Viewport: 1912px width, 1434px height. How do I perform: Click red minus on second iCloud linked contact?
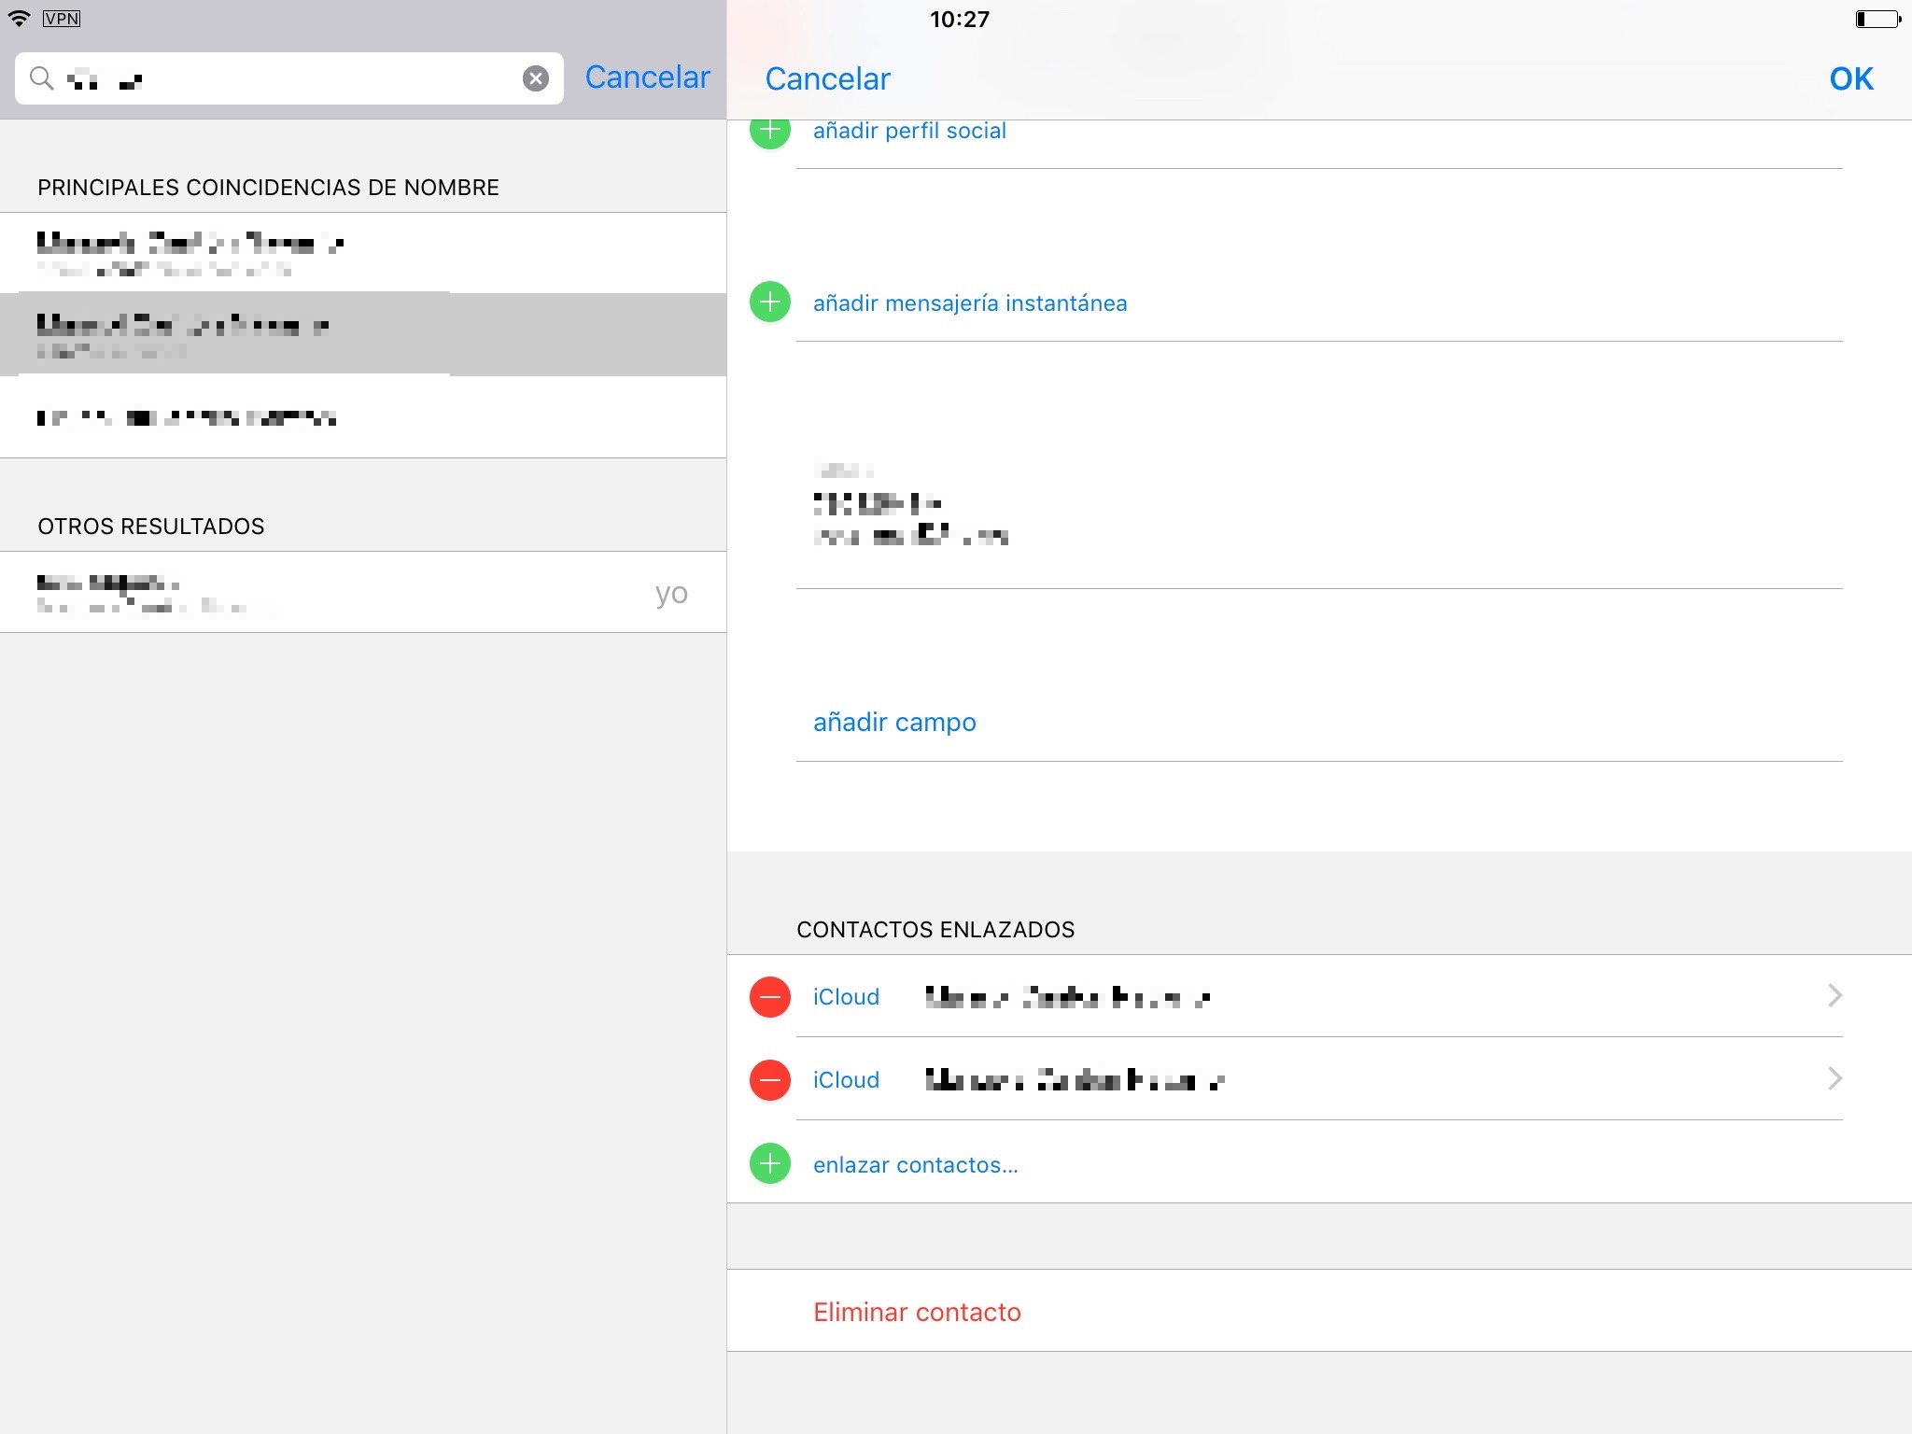(x=770, y=1080)
